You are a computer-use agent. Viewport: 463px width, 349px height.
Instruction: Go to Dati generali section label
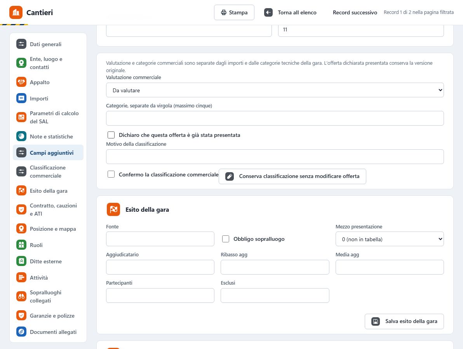[46, 44]
